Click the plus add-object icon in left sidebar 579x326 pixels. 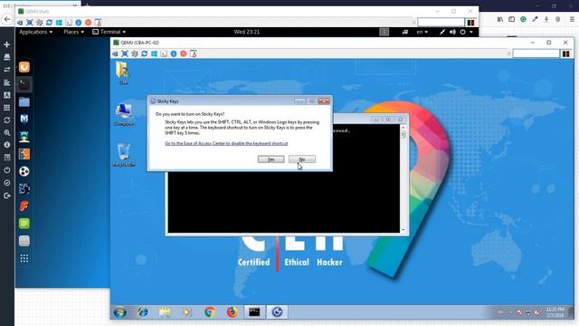(6, 44)
